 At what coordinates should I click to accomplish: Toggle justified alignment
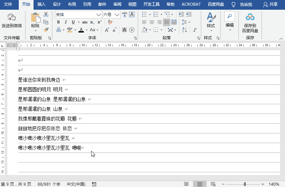[x=167, y=22]
